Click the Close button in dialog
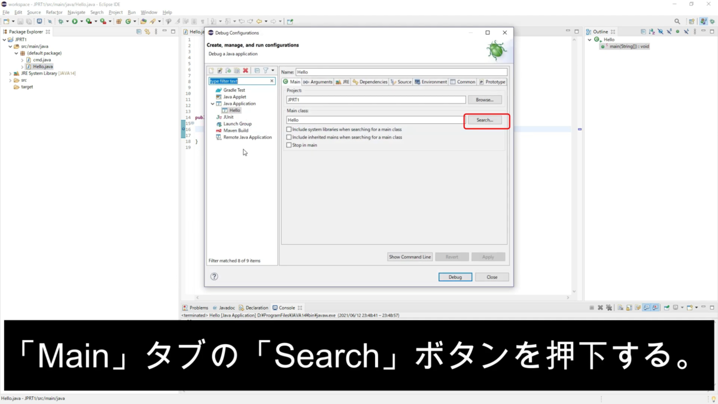718x404 pixels. pyautogui.click(x=492, y=277)
